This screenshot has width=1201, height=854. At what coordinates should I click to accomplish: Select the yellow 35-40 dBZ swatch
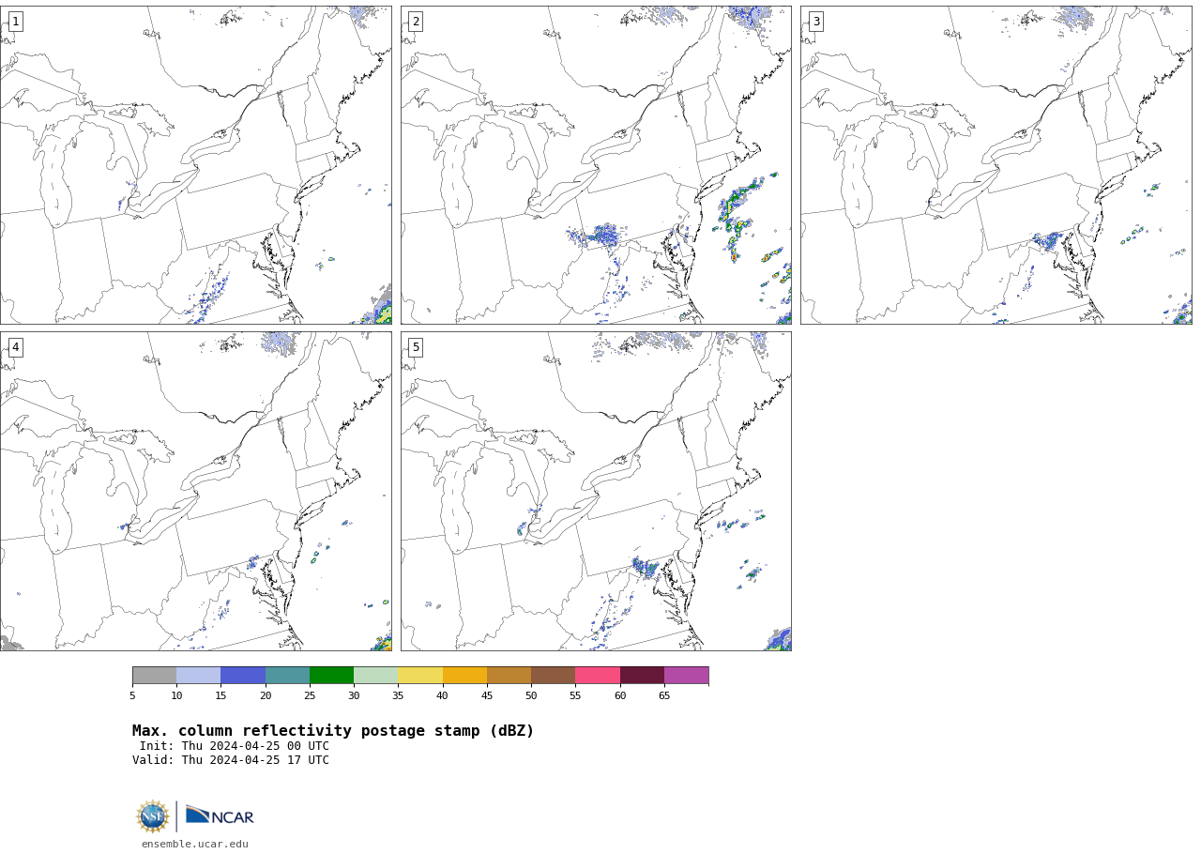pyautogui.click(x=420, y=676)
